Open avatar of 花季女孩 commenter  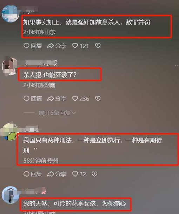pos(11,195)
